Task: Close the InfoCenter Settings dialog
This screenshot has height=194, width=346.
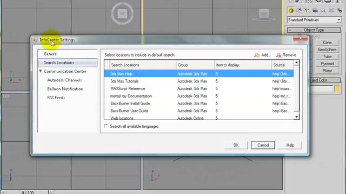Action: (301, 38)
